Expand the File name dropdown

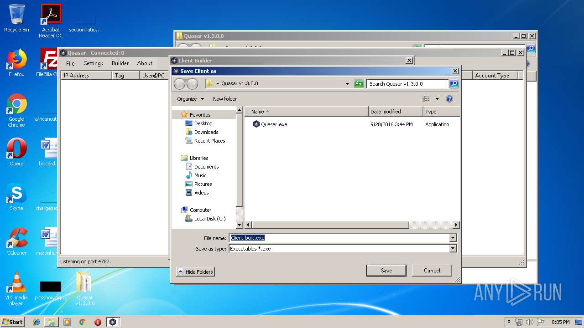pyautogui.click(x=453, y=238)
